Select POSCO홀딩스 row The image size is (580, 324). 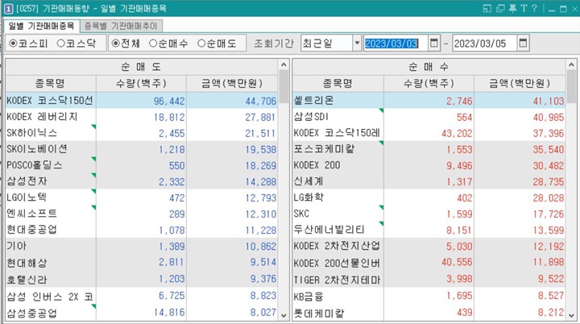coord(141,165)
